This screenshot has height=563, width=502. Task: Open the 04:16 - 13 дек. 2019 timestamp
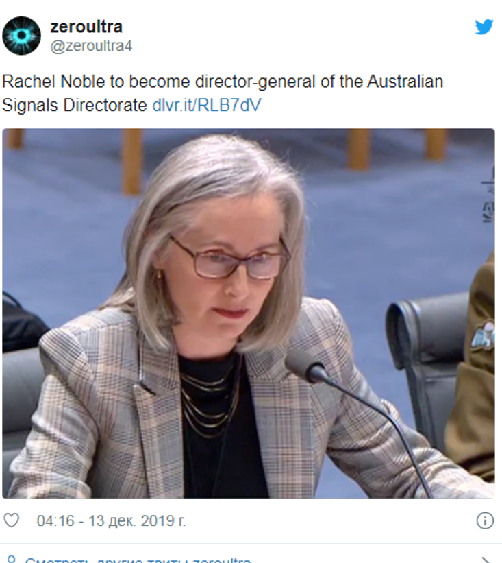point(112,520)
